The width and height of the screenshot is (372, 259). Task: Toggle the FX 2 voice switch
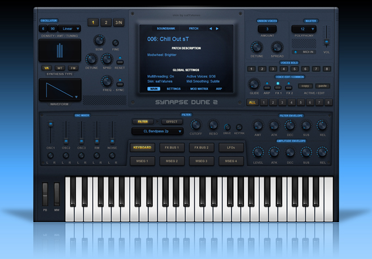[x=289, y=88]
